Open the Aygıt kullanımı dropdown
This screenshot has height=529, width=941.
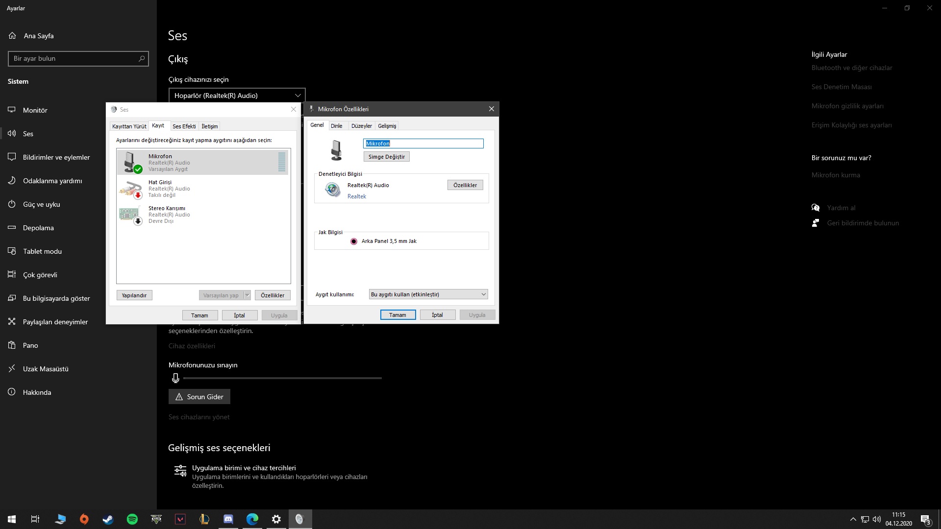click(428, 294)
